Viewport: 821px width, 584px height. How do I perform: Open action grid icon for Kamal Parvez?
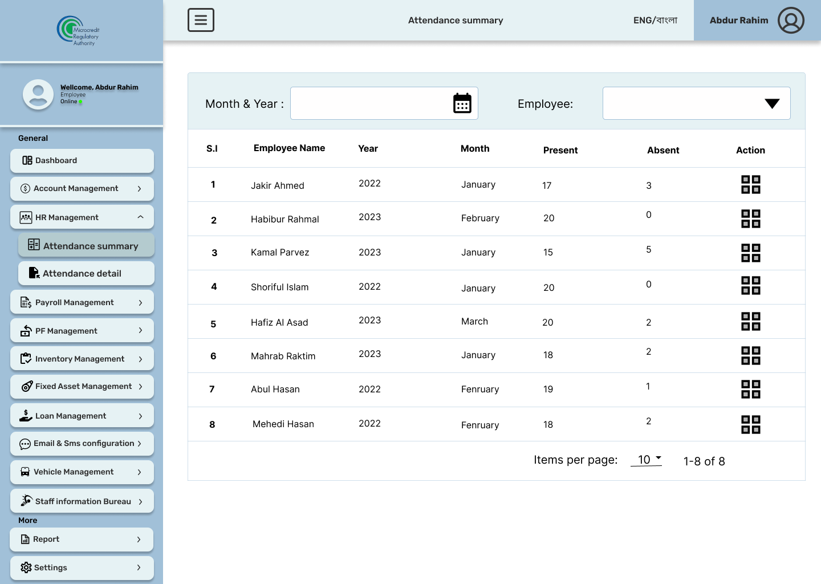click(750, 253)
